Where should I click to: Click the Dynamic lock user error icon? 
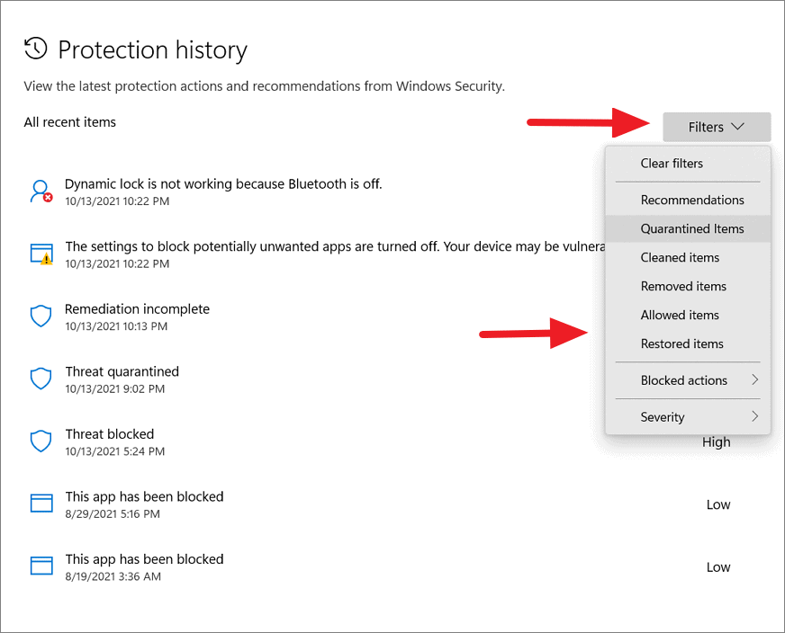coord(41,190)
